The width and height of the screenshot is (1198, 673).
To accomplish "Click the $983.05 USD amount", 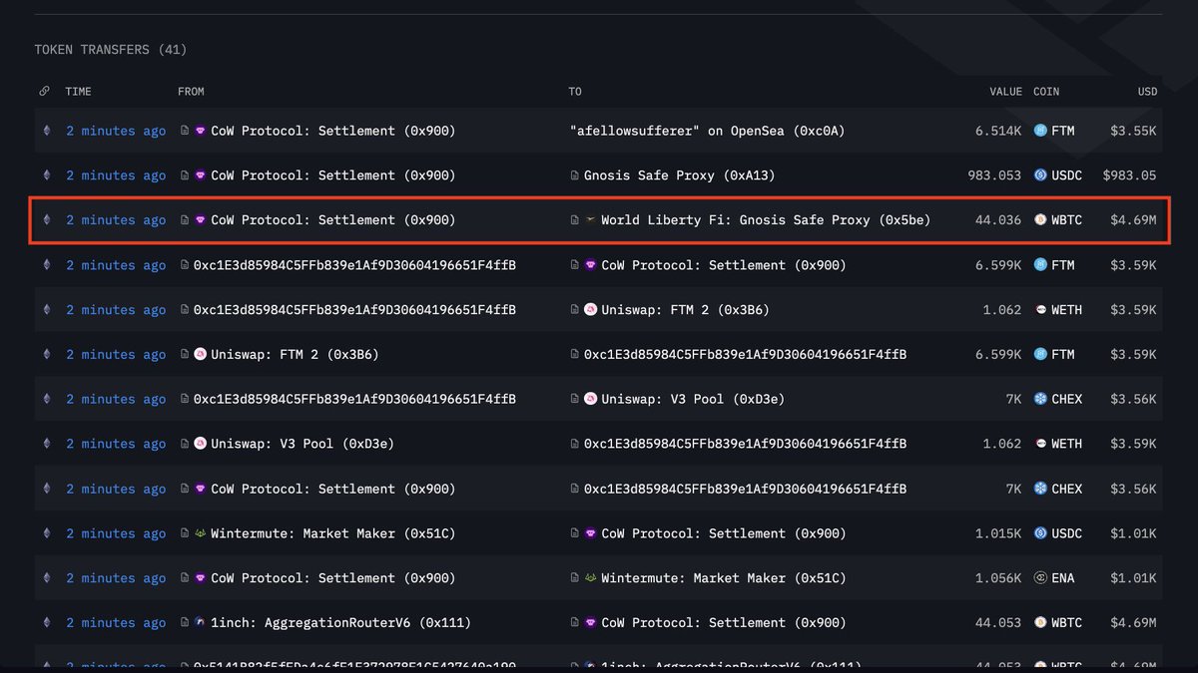I will [x=1130, y=175].
